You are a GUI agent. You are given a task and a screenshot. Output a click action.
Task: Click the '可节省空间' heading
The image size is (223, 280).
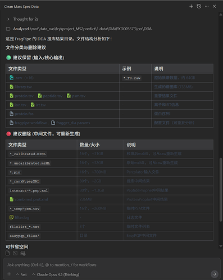17,246
